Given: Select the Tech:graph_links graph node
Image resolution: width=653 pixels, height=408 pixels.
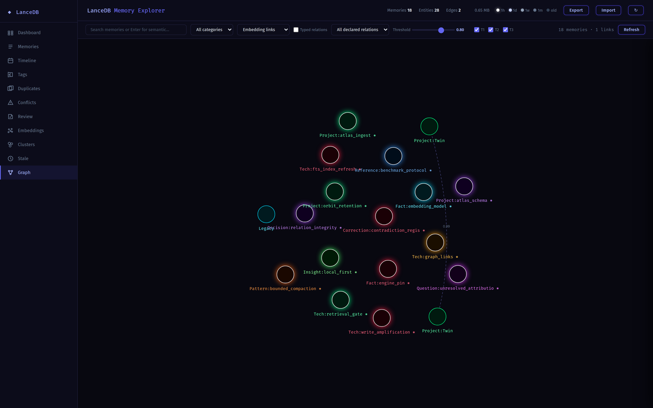Looking at the screenshot, I should (x=435, y=242).
